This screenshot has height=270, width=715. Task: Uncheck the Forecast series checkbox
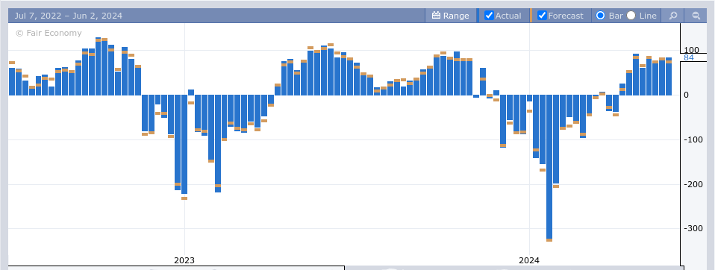tap(542, 16)
